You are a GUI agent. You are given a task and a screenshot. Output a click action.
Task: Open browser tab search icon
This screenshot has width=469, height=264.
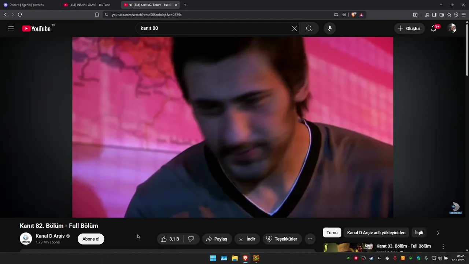(415, 15)
